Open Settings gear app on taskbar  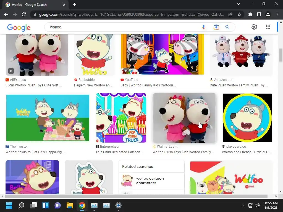point(118,205)
